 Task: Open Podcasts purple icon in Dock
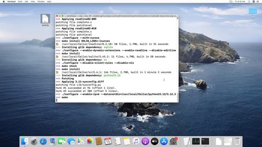(145, 141)
